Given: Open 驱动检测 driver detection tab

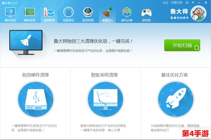Looking at the screenshot, I should click(x=88, y=14).
